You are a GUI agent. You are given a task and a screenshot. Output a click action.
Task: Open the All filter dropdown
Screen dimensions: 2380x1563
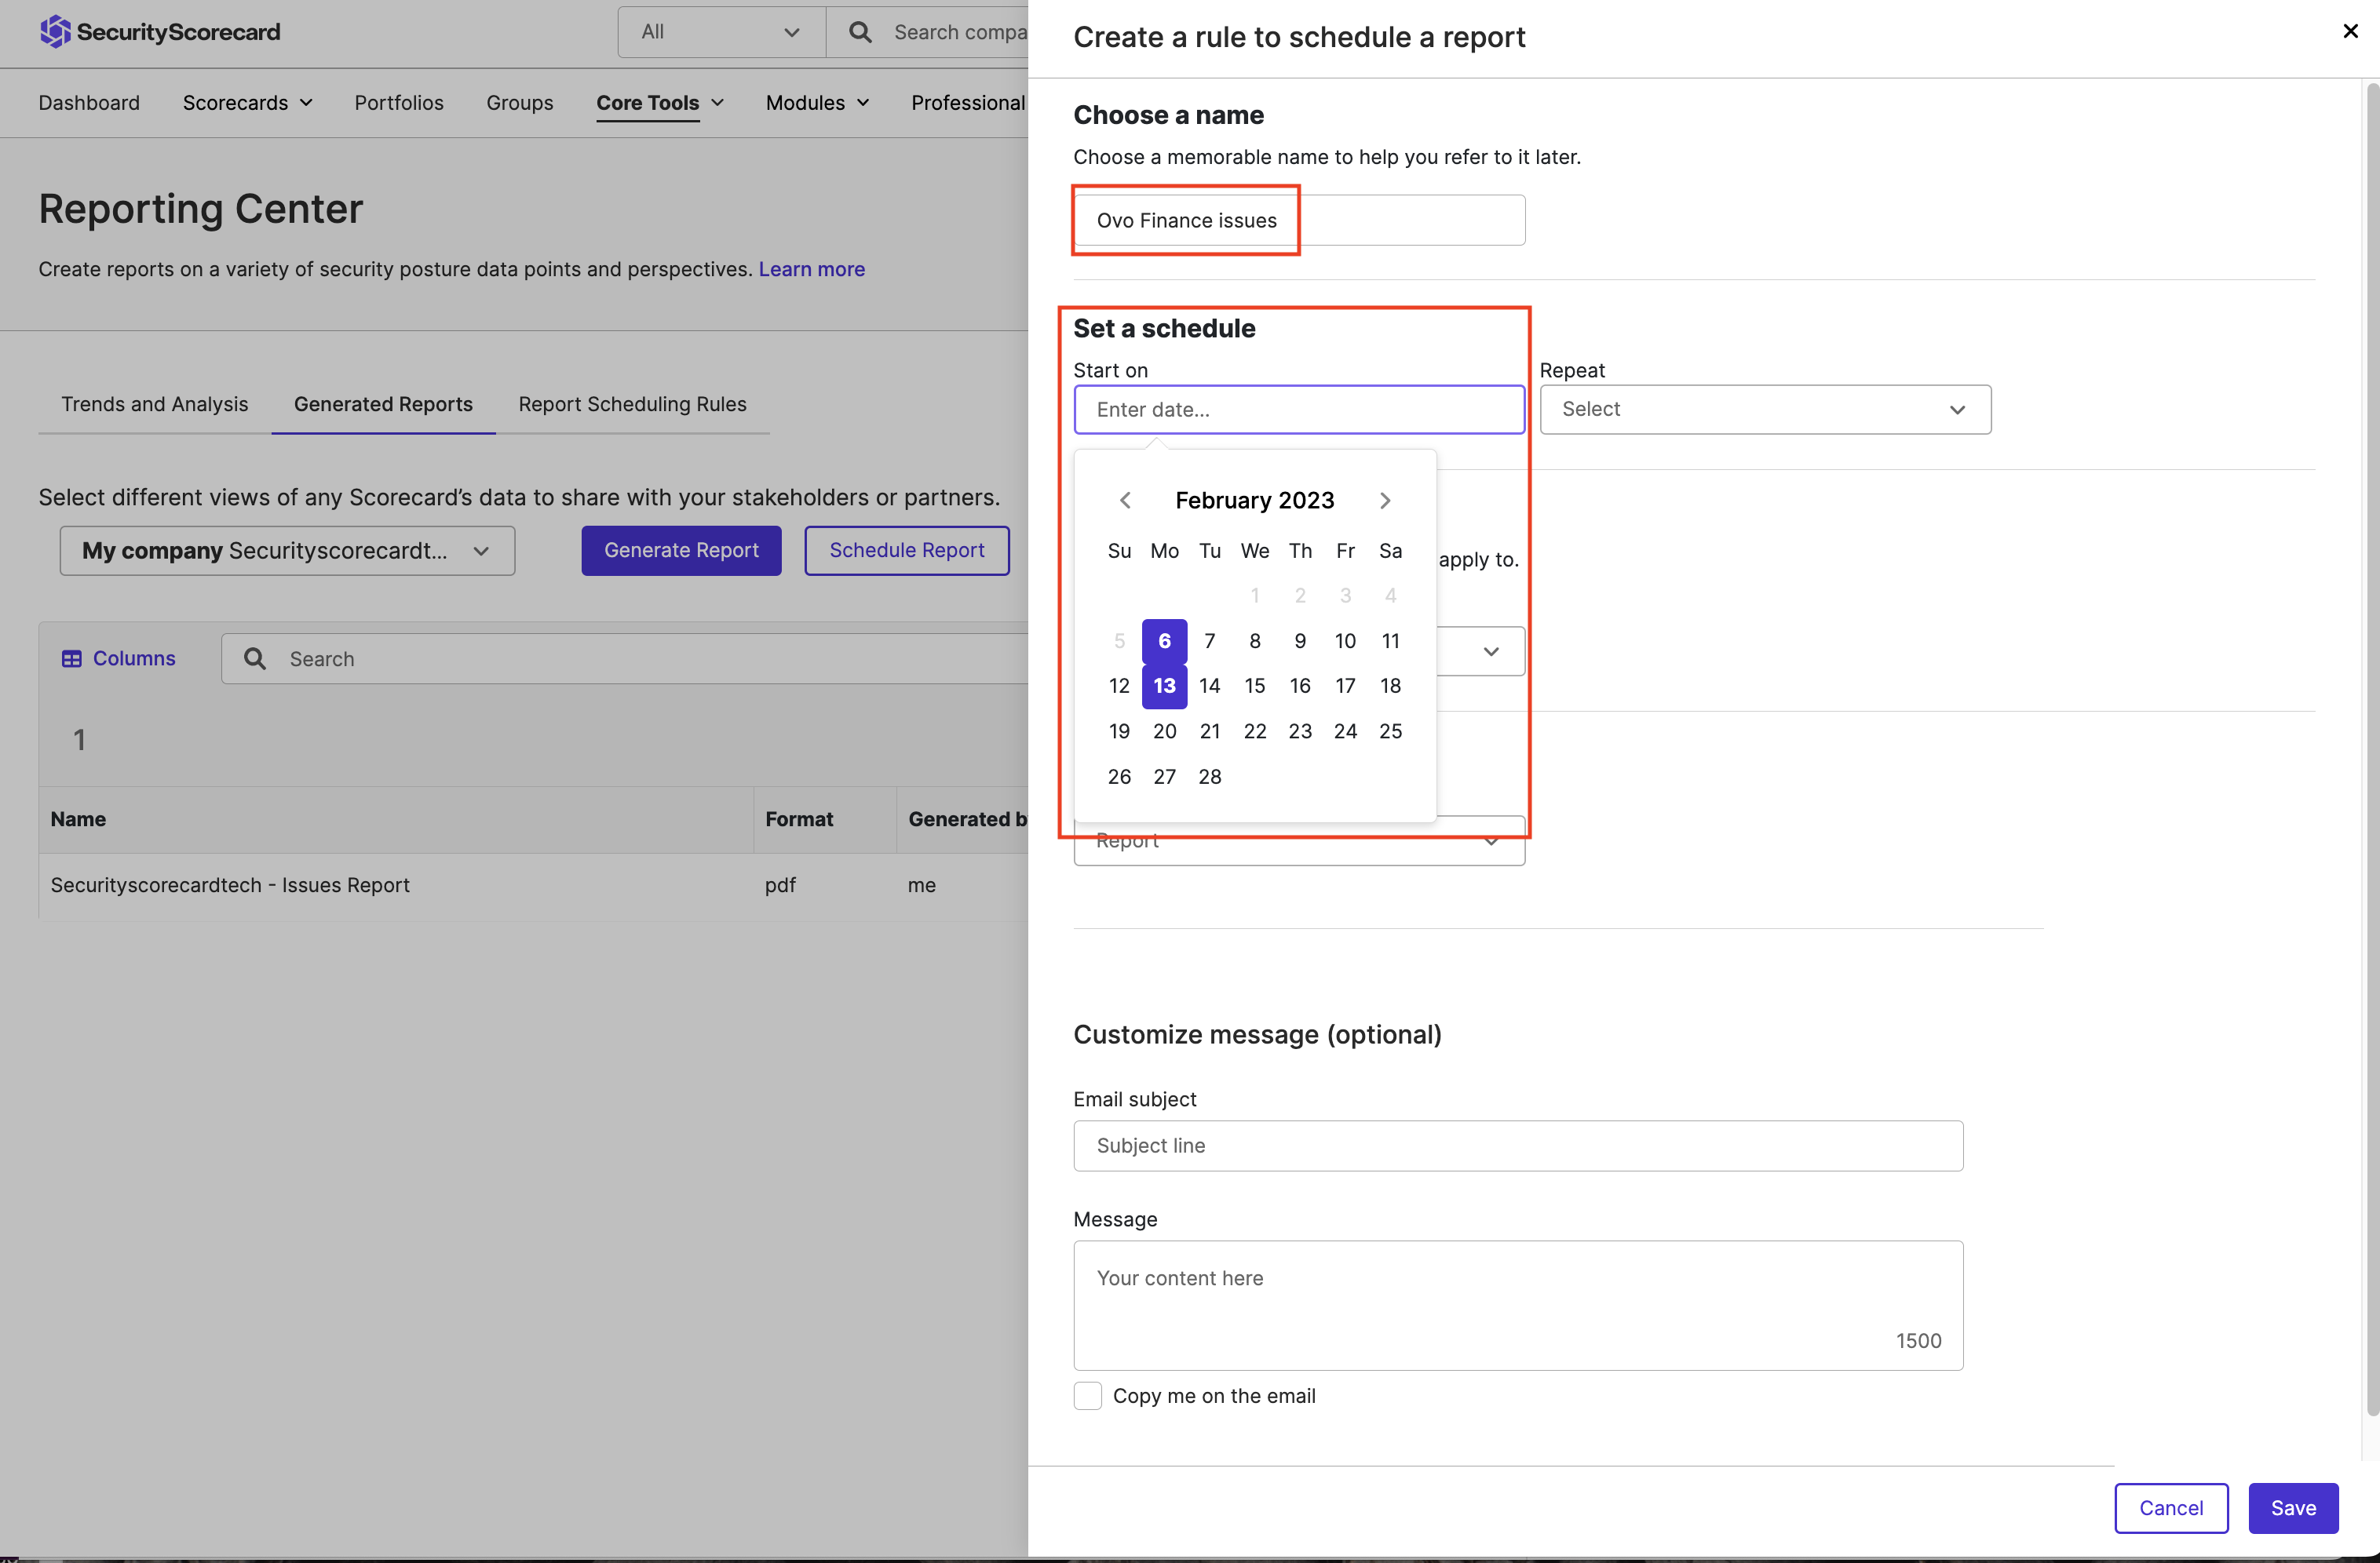721,32
